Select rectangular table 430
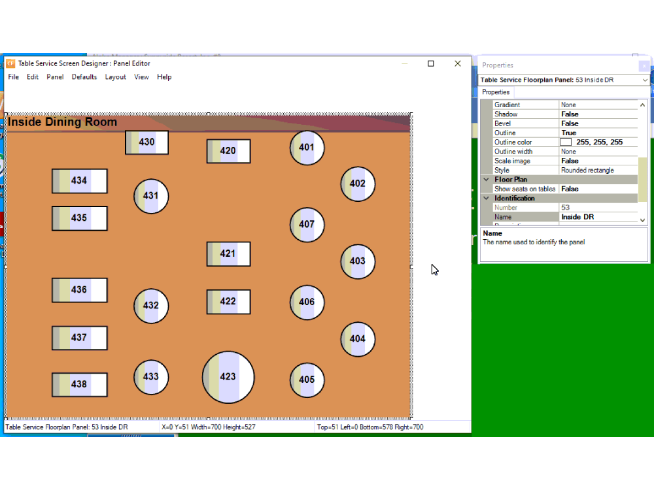Viewport: 654px width, 490px height. point(146,142)
